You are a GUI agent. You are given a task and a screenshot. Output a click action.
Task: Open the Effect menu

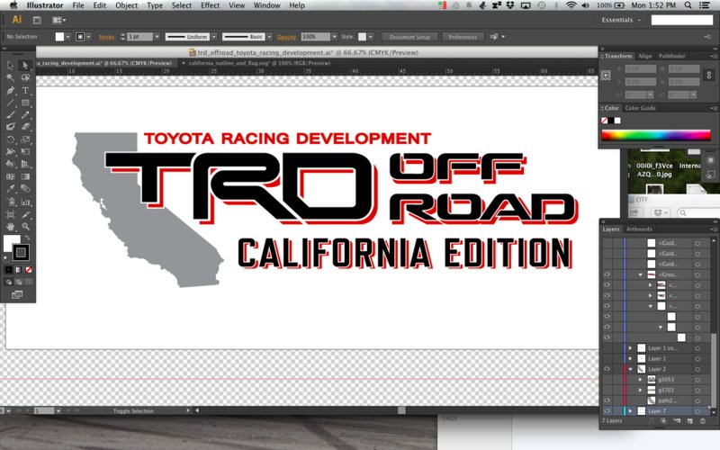point(210,5)
